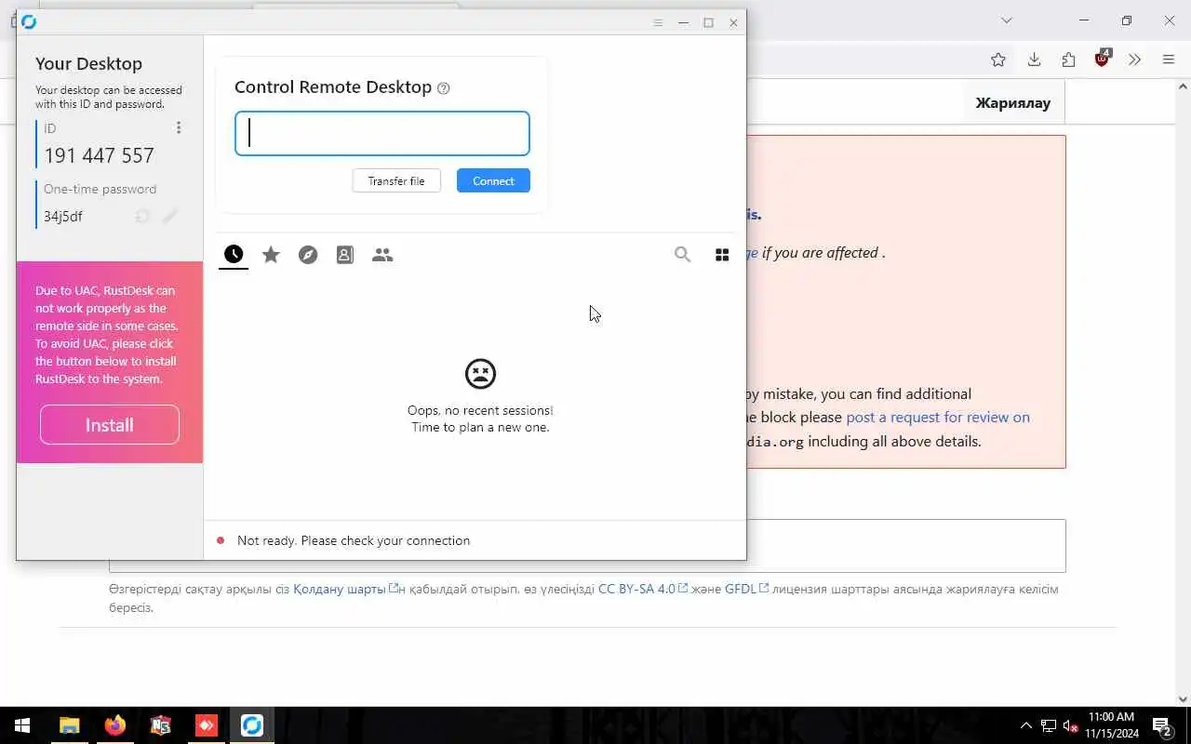Screen dimensions: 1191x744
Task: Click the one-time password 34j5df
Action: pos(63,217)
